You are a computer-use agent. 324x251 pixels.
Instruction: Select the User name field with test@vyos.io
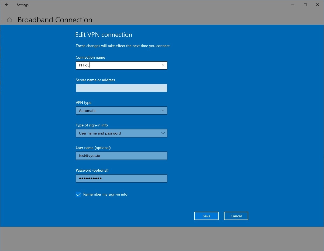[121, 156]
